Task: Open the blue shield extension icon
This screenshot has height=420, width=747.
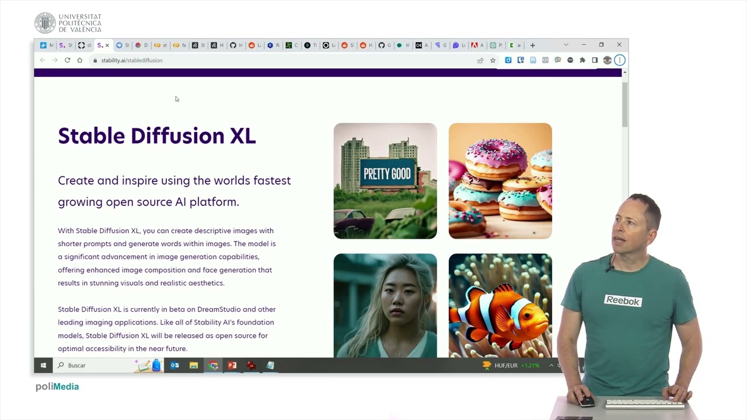Action: pyautogui.click(x=521, y=60)
